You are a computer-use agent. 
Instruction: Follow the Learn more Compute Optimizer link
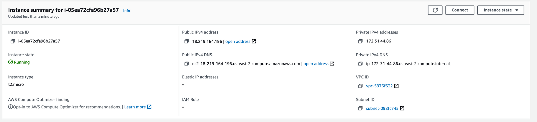click(x=135, y=107)
